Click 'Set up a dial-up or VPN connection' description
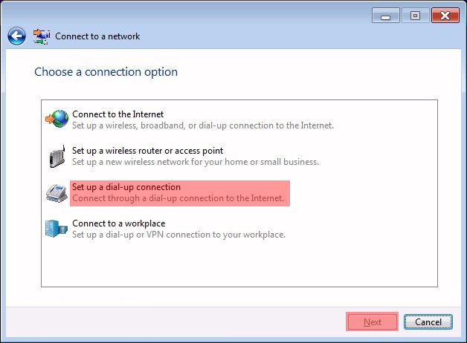Viewport: 467px width, 343px height. pos(179,235)
